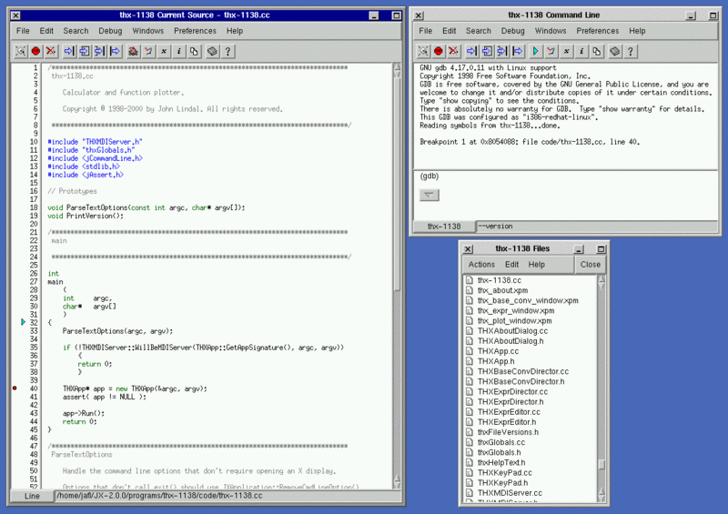Click the red stop-sign icon in Command Line toolbar

click(439, 51)
